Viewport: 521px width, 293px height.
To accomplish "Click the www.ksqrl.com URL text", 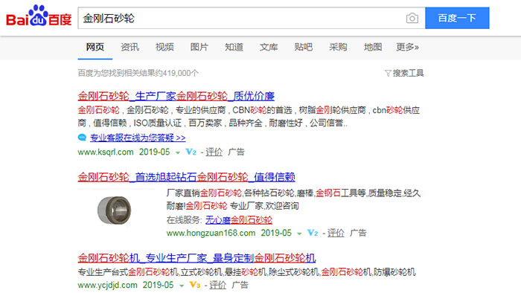I will point(106,152).
